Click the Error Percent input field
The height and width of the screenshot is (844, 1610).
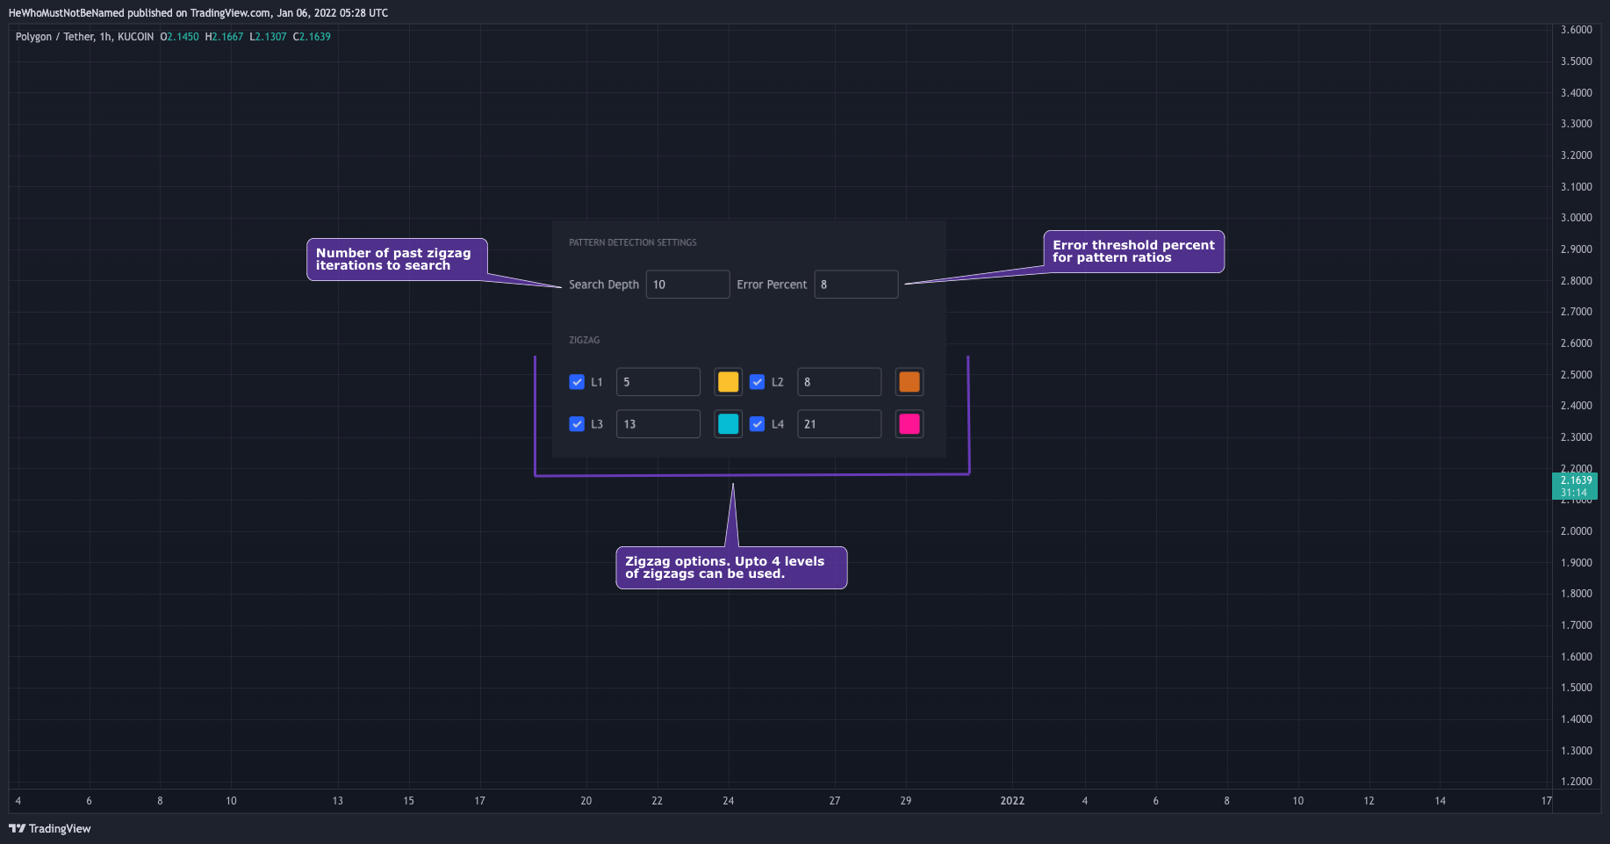click(856, 285)
